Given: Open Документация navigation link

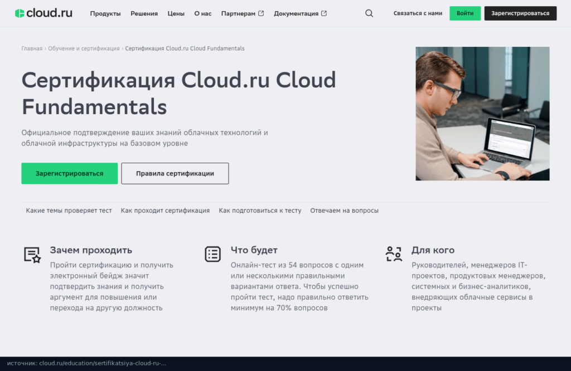Looking at the screenshot, I should (296, 13).
